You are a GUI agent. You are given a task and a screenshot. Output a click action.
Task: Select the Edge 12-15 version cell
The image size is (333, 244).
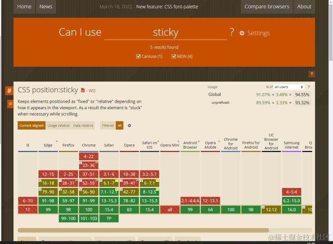[48, 174]
